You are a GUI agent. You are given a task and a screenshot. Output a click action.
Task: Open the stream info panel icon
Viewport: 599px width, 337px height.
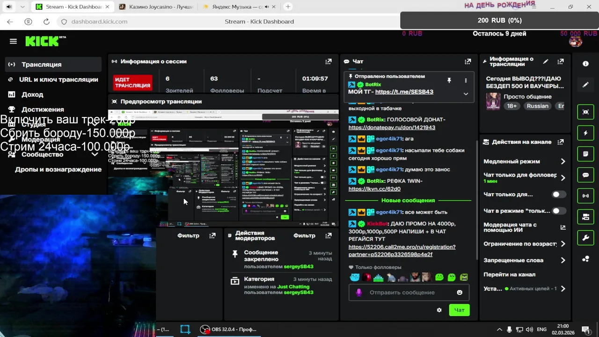click(585, 64)
